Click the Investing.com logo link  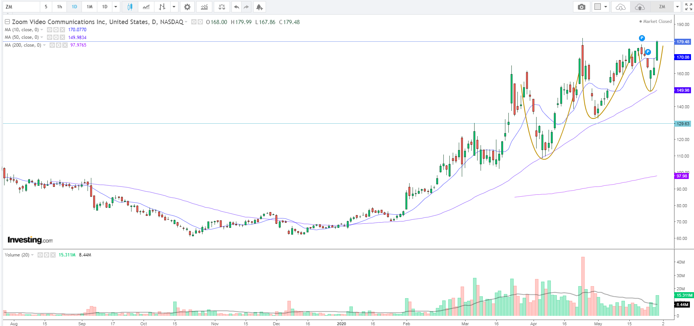tap(30, 240)
